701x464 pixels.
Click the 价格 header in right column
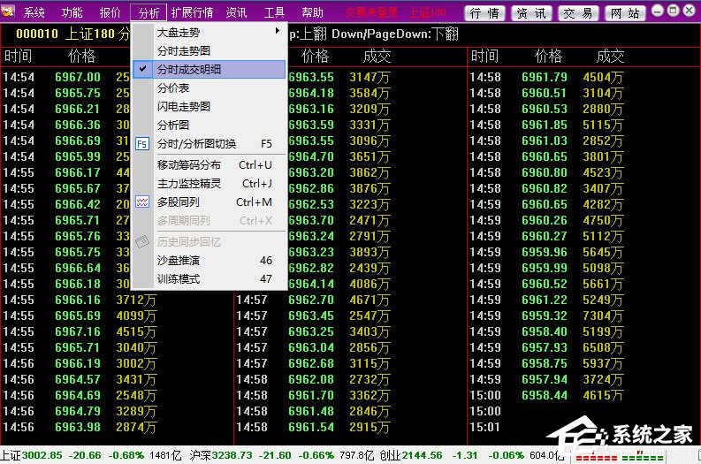pos(549,56)
